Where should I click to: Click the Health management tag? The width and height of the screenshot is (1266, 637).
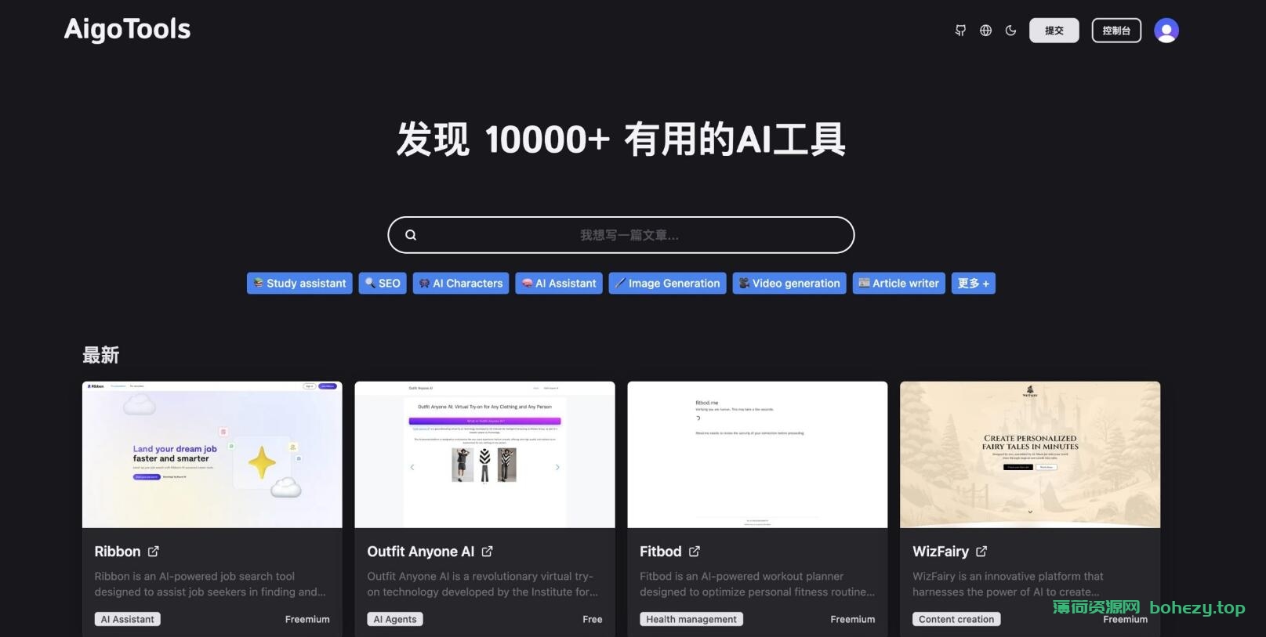point(691,619)
